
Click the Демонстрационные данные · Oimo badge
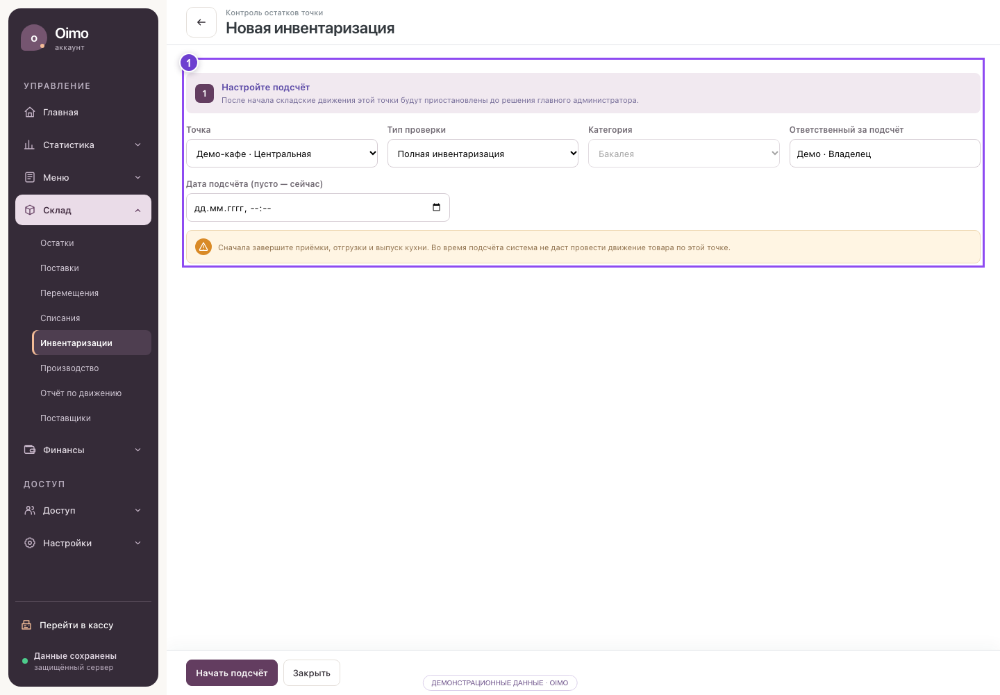click(500, 682)
